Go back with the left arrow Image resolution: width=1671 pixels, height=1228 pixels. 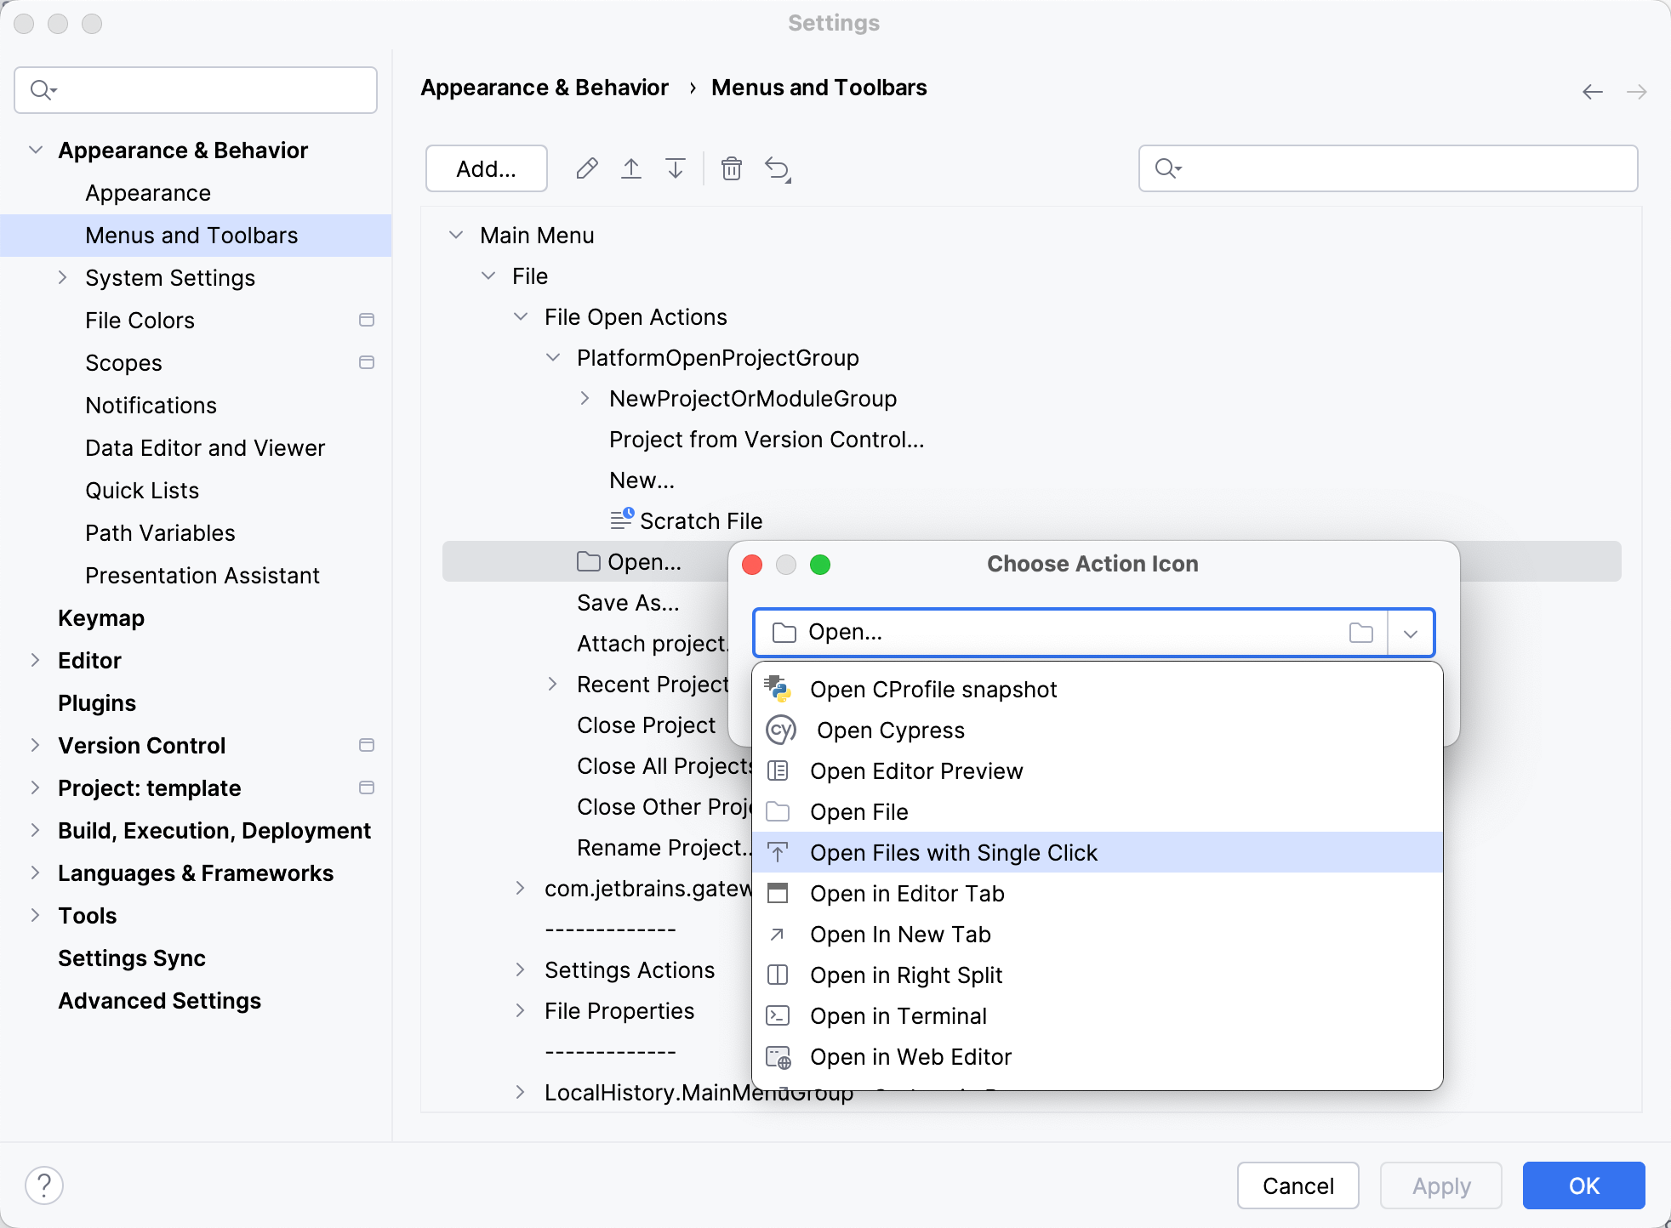[1593, 91]
